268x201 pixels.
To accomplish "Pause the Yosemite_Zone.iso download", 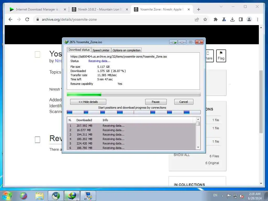I will pos(156,102).
